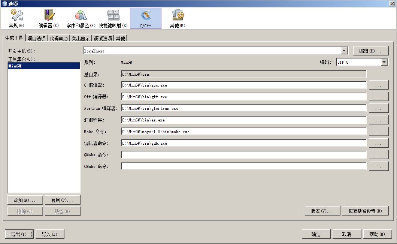The height and width of the screenshot is (244, 397).
Task: Browse for the Fortran 编译器 executable
Action: (379, 108)
